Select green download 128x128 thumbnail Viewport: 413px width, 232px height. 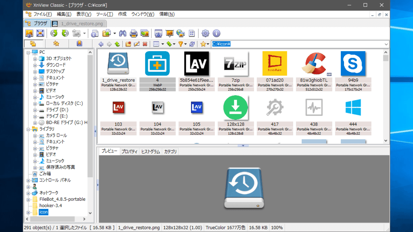[236, 115]
